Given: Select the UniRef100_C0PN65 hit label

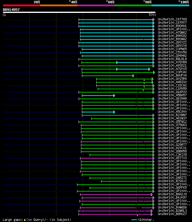Looking at the screenshot, I should (172, 49).
